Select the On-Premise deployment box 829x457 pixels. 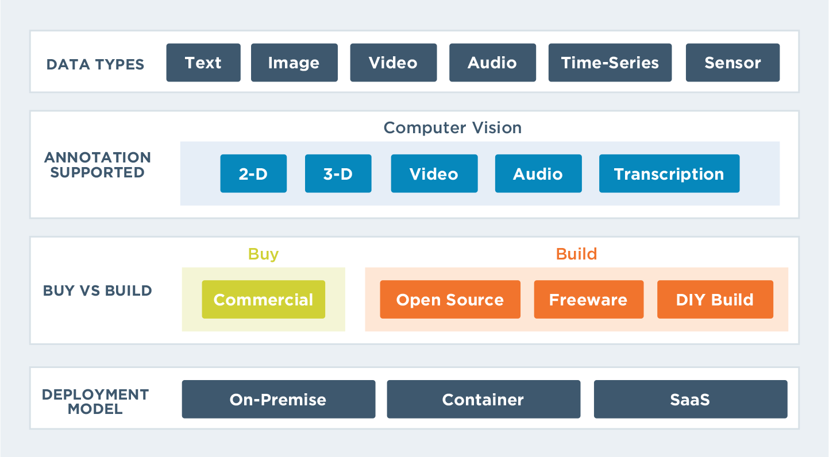[279, 399]
